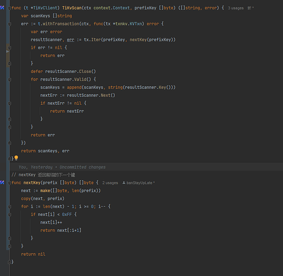
Task: Show the '3 usages' of TiKvScan
Action: (x=236, y=8)
